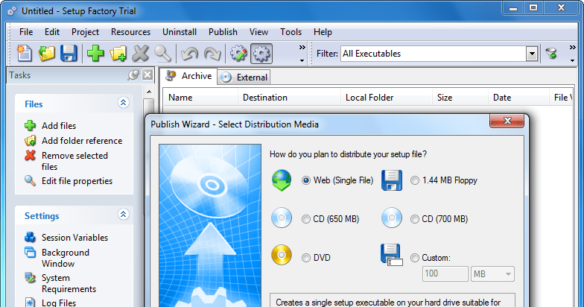584x307 pixels.
Task: Click the gear with pencil settings icon
Action: coord(238,54)
